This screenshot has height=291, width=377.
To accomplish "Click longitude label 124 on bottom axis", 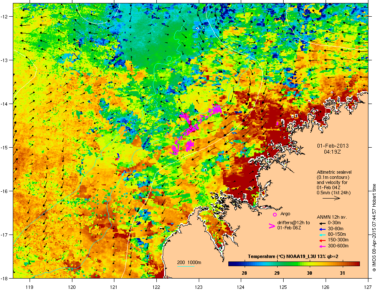I will tap(241, 287).
